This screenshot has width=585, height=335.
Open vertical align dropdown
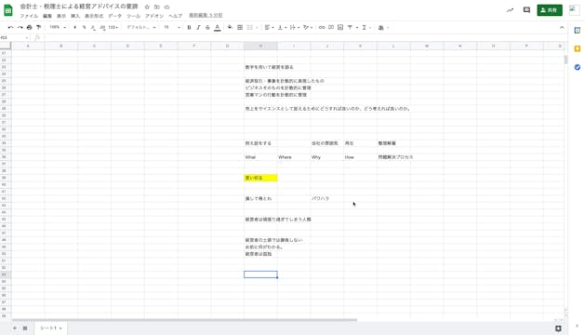[282, 27]
